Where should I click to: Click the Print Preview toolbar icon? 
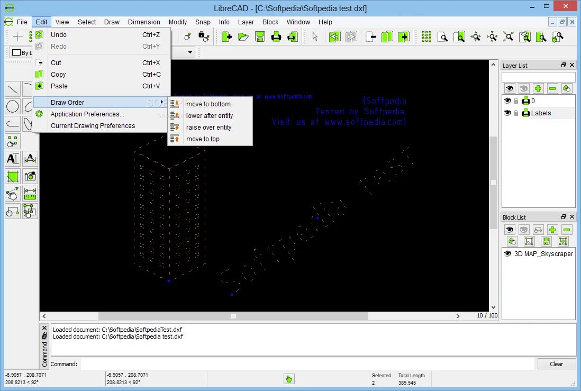tap(293, 37)
